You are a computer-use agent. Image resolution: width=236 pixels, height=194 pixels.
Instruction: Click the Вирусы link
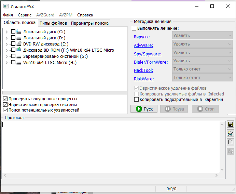point(142,37)
